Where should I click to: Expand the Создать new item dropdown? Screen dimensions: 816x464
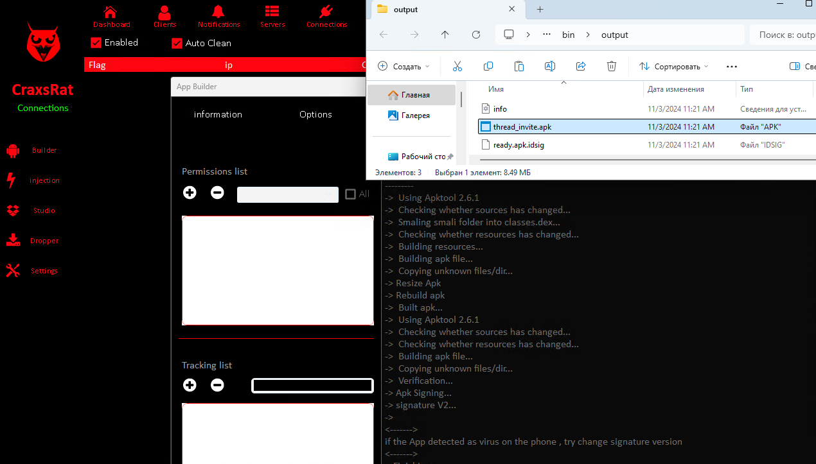coord(404,66)
